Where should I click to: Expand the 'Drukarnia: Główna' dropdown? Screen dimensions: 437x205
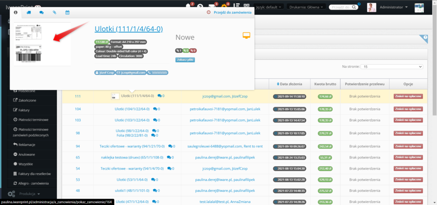click(306, 7)
